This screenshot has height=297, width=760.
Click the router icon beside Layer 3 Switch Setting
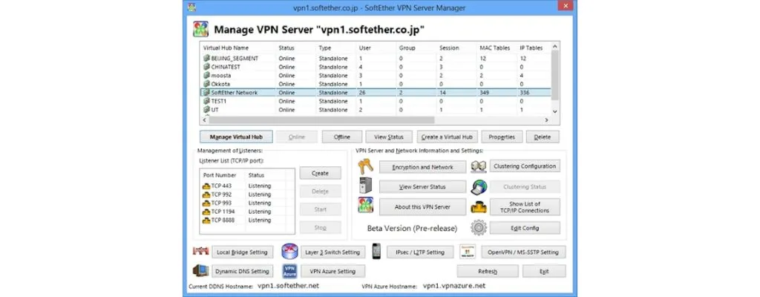[x=289, y=252]
